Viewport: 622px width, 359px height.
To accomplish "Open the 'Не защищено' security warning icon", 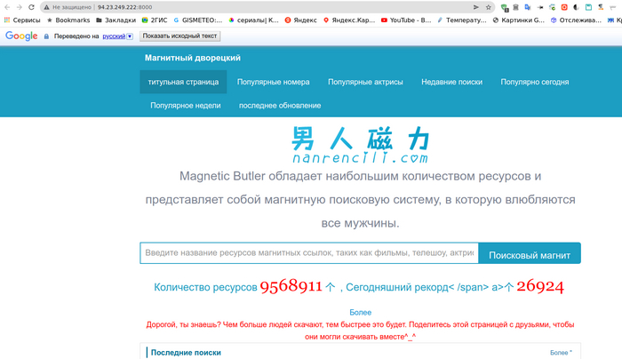I will pyautogui.click(x=46, y=7).
